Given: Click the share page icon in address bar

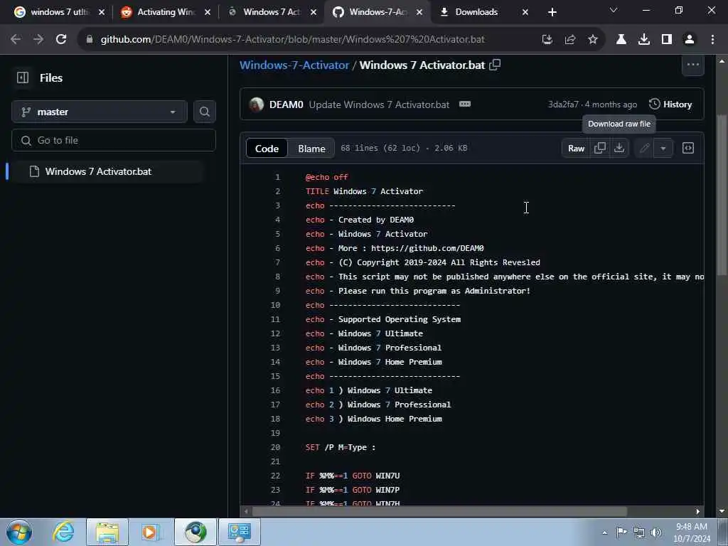Looking at the screenshot, I should click(x=570, y=40).
